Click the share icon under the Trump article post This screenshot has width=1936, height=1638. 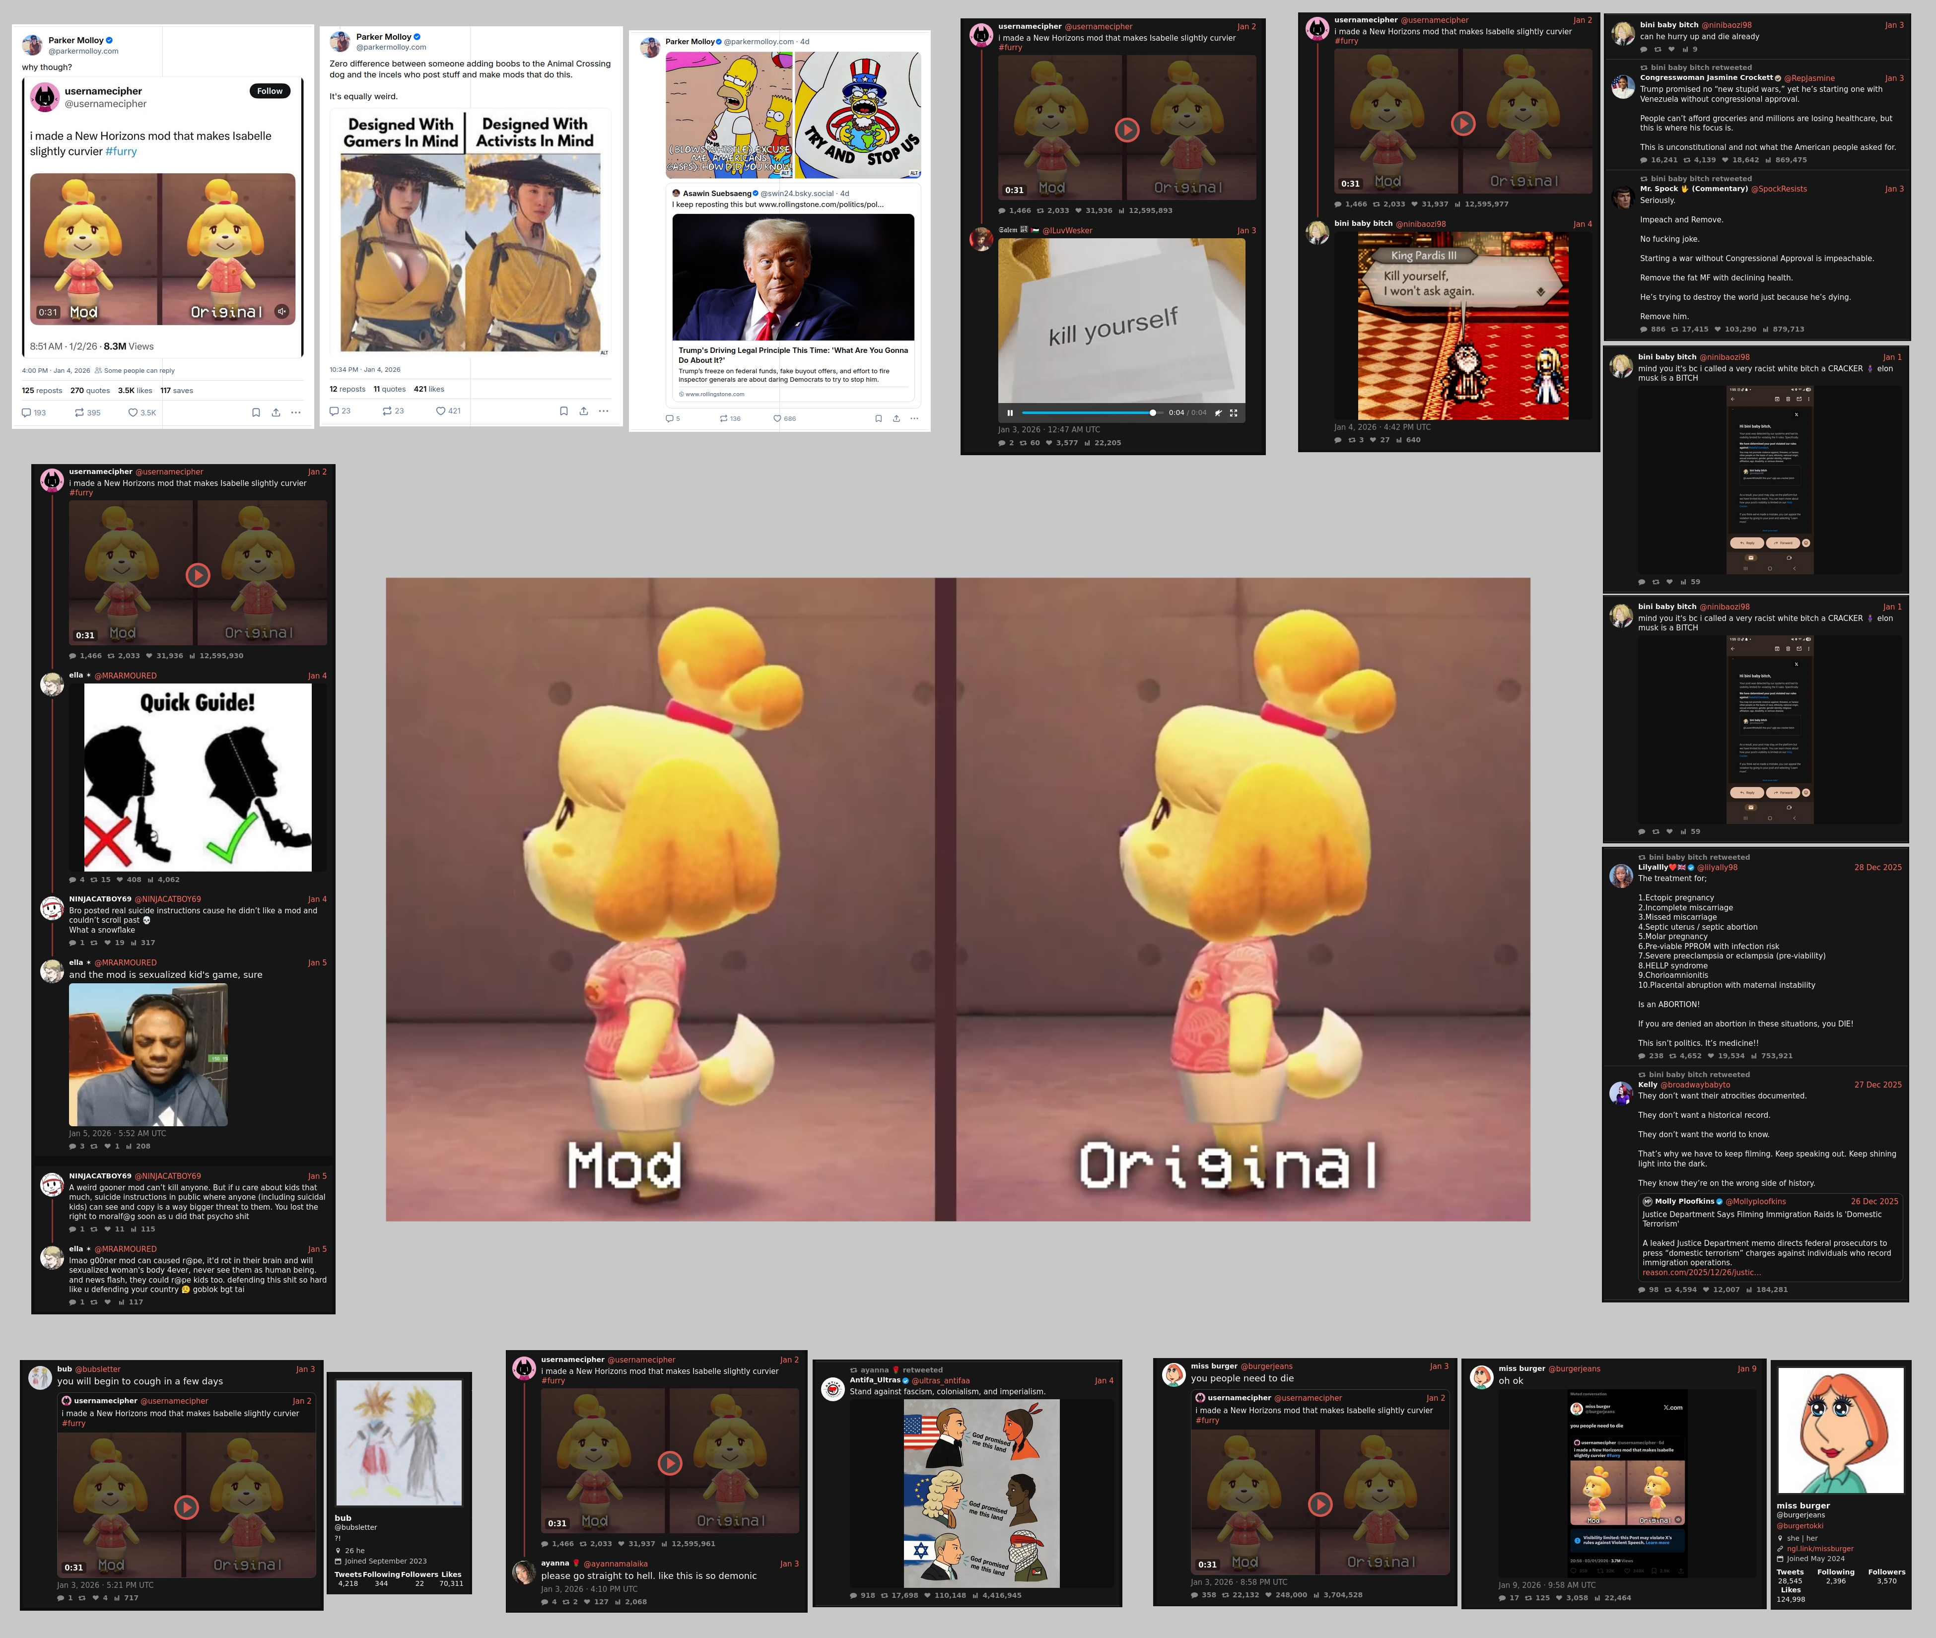click(896, 419)
